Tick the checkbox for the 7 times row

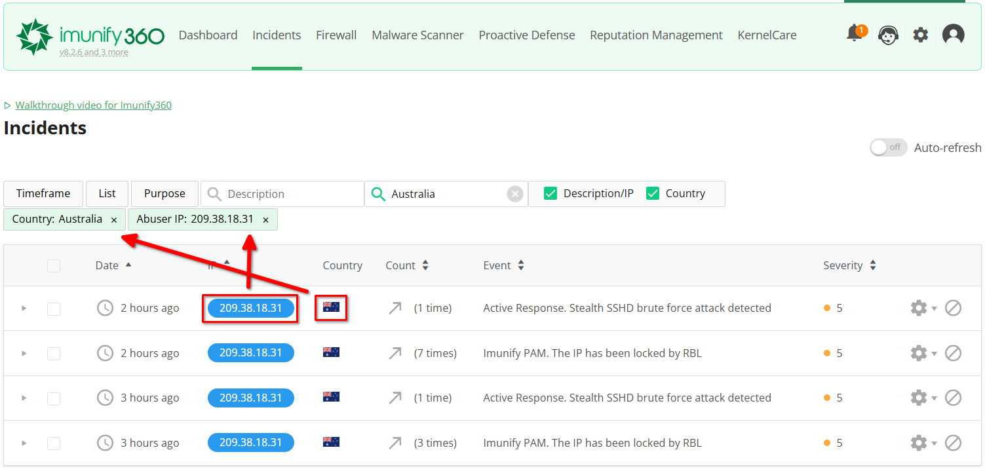pos(54,354)
